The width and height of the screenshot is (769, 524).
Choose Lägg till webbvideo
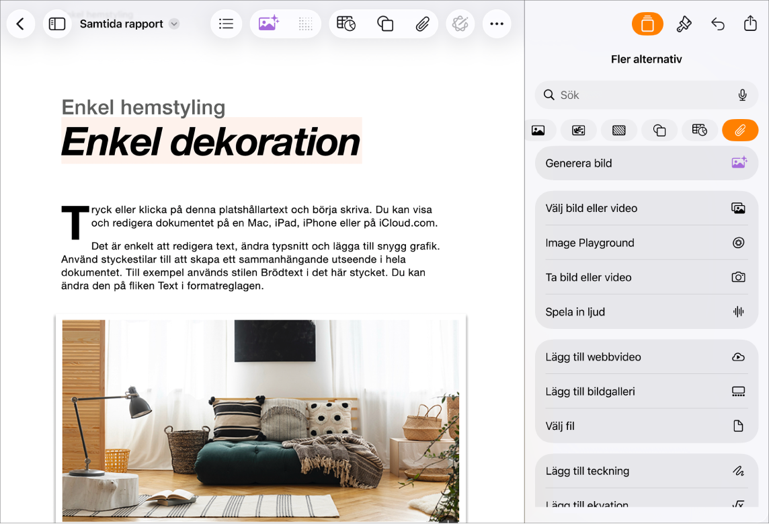pos(647,357)
